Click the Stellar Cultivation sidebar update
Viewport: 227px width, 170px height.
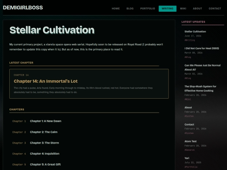[195, 31]
